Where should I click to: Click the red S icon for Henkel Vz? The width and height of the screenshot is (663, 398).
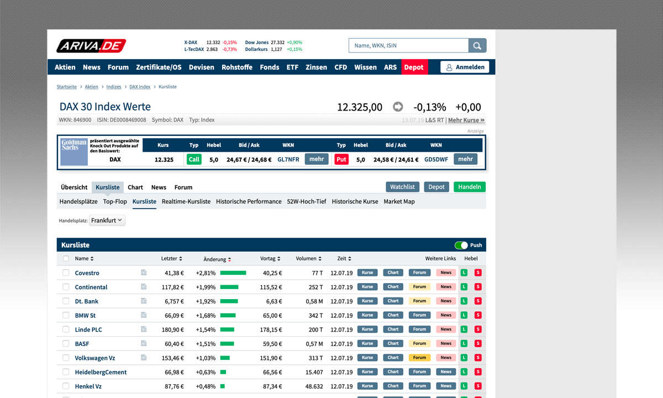point(478,386)
